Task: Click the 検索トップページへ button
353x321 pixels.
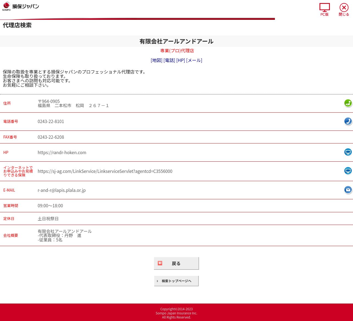Action: 176,281
